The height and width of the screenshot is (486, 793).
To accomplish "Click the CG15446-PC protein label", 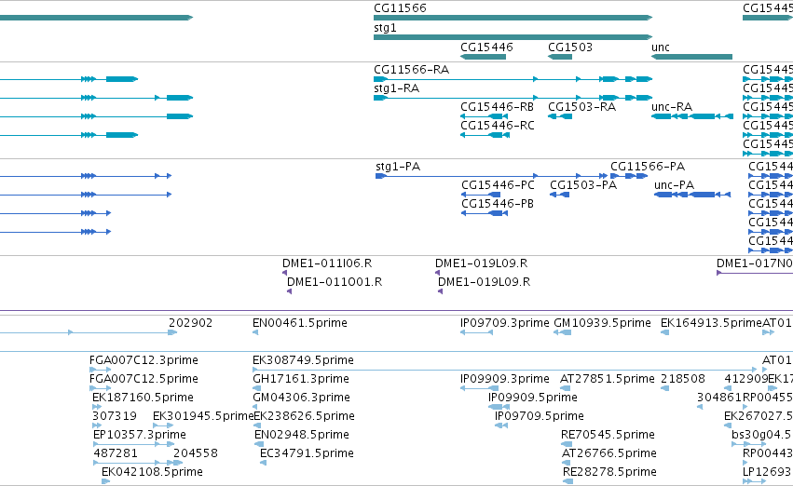I will click(x=498, y=185).
